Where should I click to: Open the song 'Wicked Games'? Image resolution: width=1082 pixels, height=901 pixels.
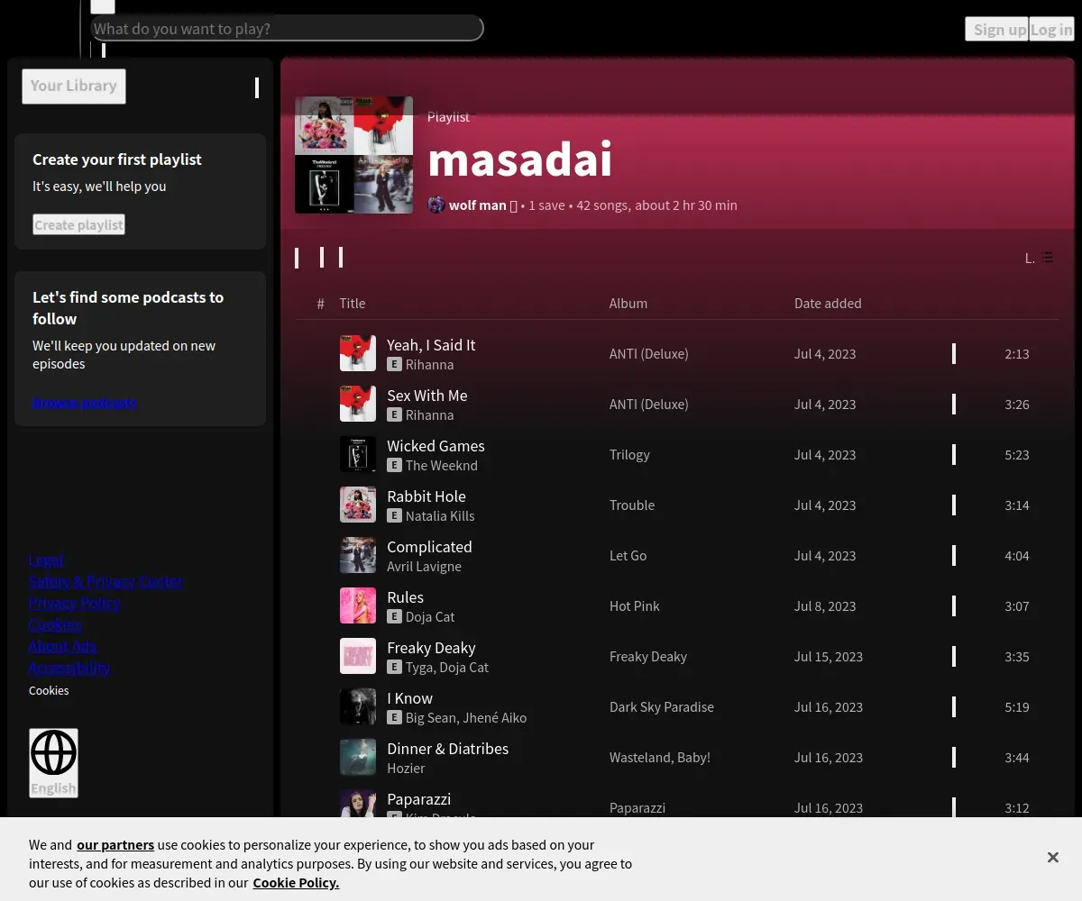(x=436, y=445)
